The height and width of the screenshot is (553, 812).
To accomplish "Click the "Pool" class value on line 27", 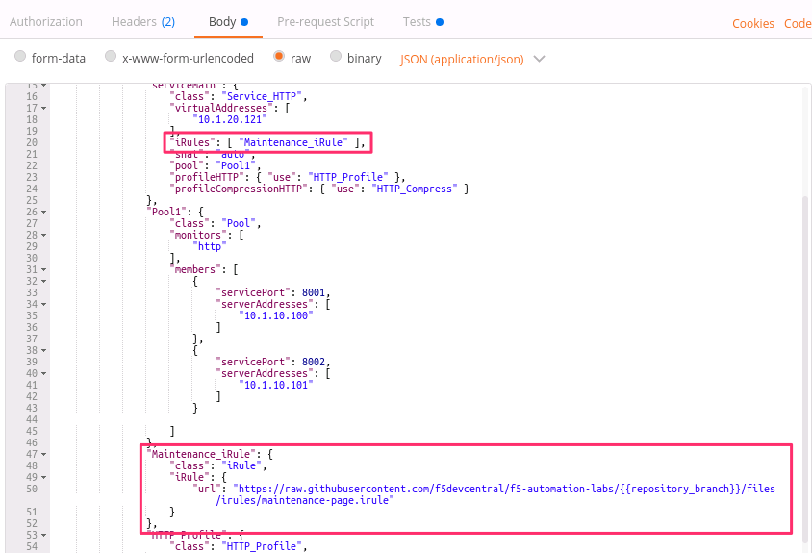I will pyautogui.click(x=239, y=223).
